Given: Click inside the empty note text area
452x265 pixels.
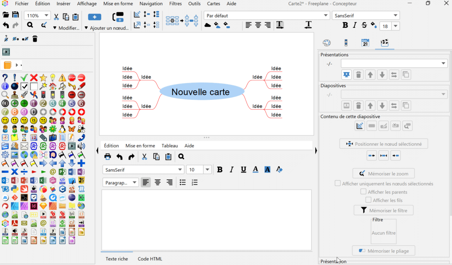Looking at the screenshot, I should pos(206,220).
